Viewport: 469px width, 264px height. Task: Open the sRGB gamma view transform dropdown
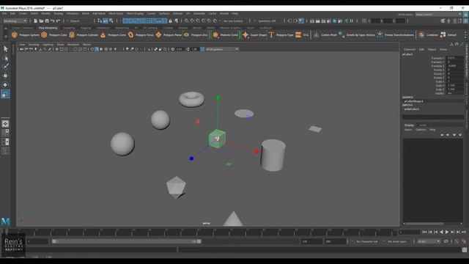coord(221,49)
